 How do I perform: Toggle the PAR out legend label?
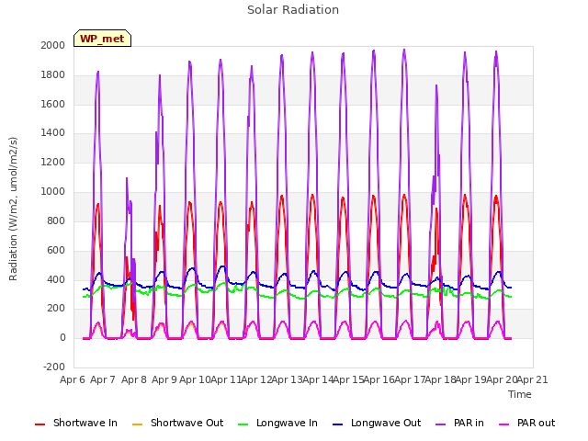pyautogui.click(x=536, y=423)
